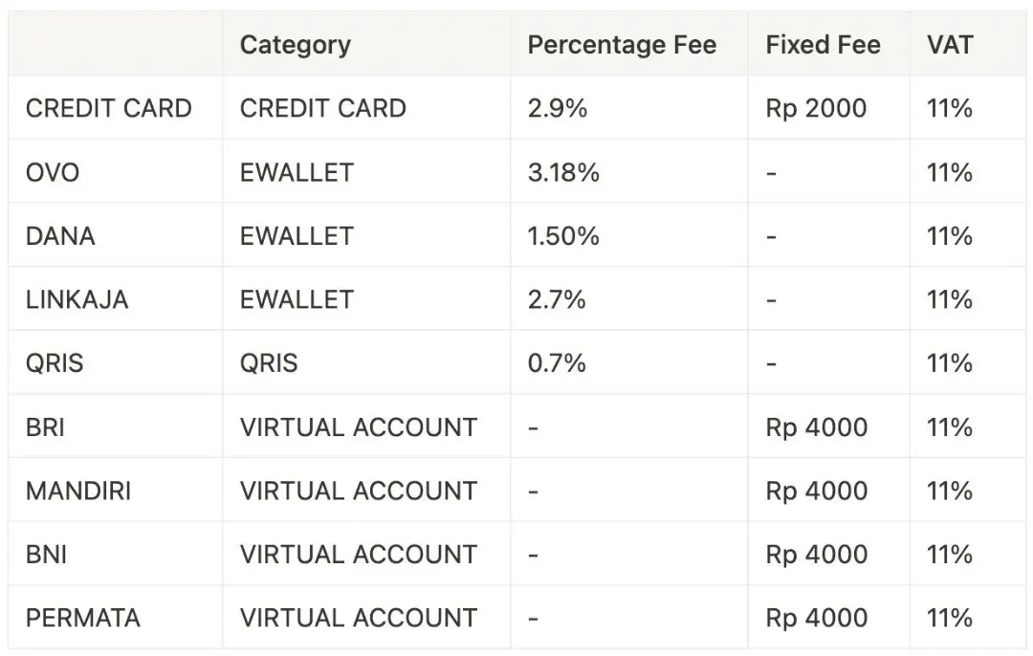Click the 2.7% percentage fee cell
The image size is (1033, 656).
(557, 299)
